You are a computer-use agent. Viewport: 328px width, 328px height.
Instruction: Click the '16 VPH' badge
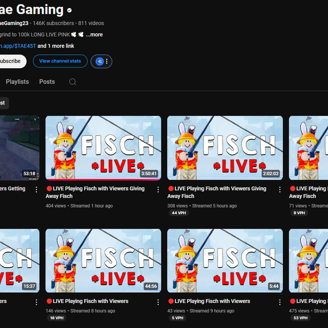tap(56, 318)
